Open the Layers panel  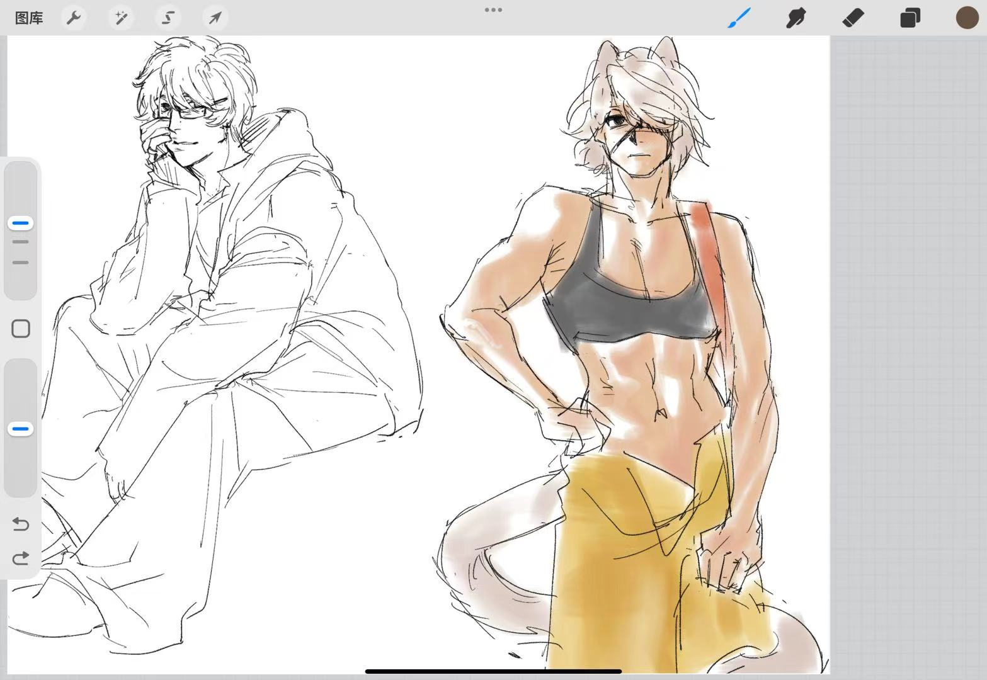point(910,18)
